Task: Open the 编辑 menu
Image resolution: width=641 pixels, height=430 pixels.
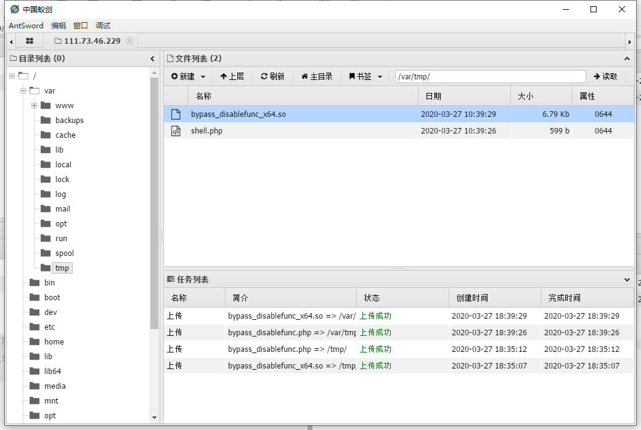Action: click(x=59, y=25)
